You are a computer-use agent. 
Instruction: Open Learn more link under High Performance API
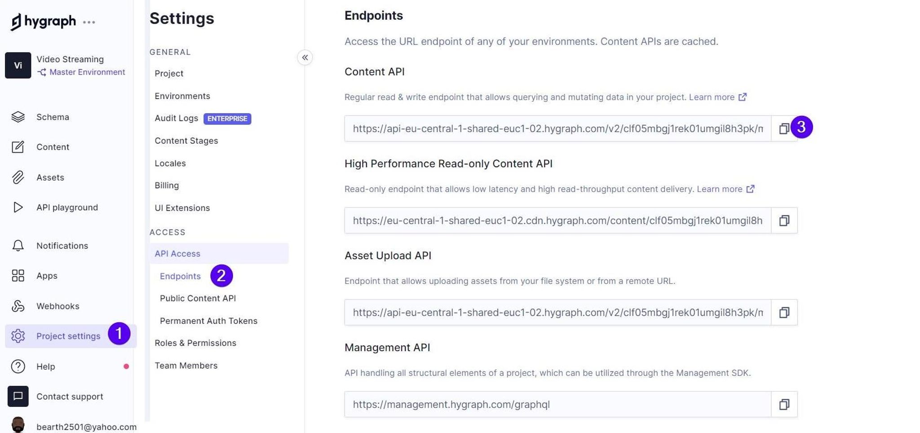(x=720, y=189)
